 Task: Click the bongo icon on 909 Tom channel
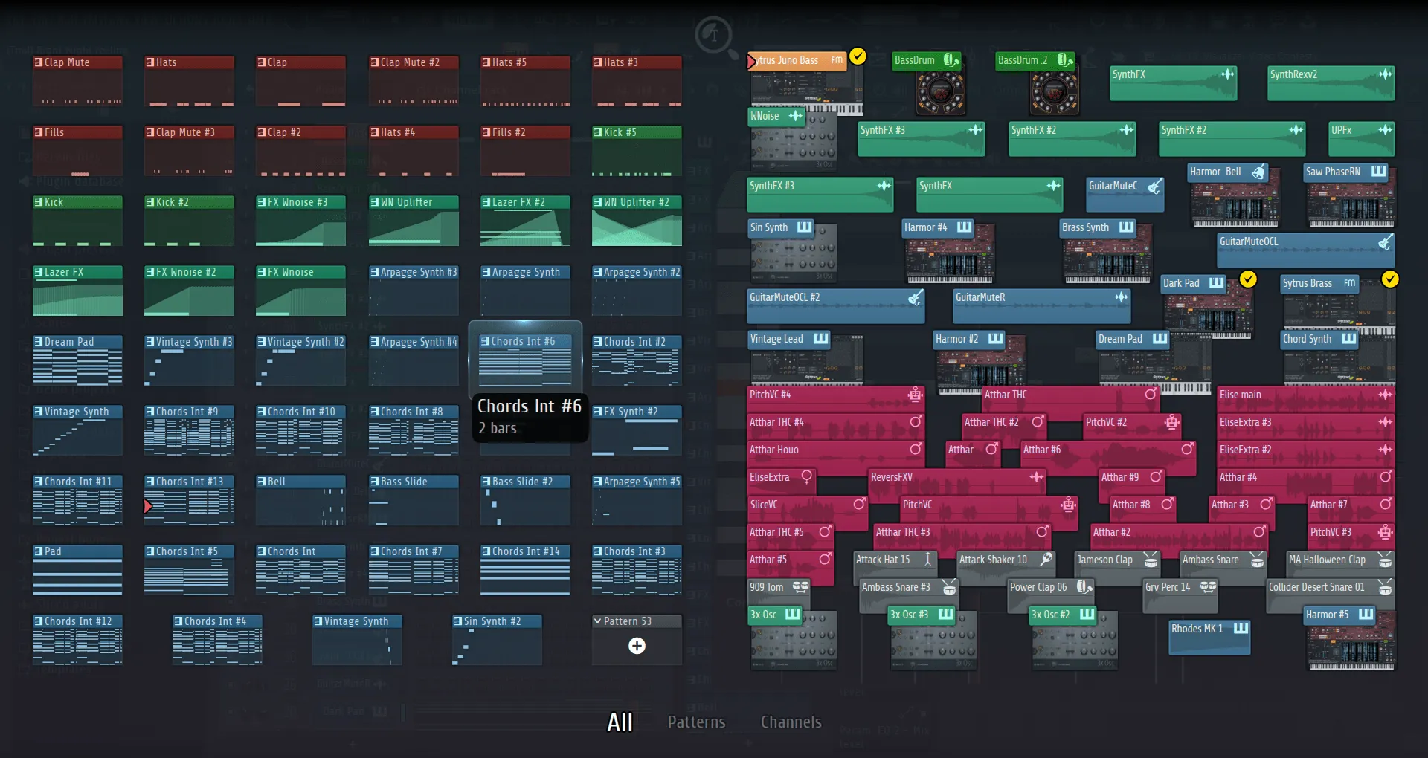(x=800, y=587)
